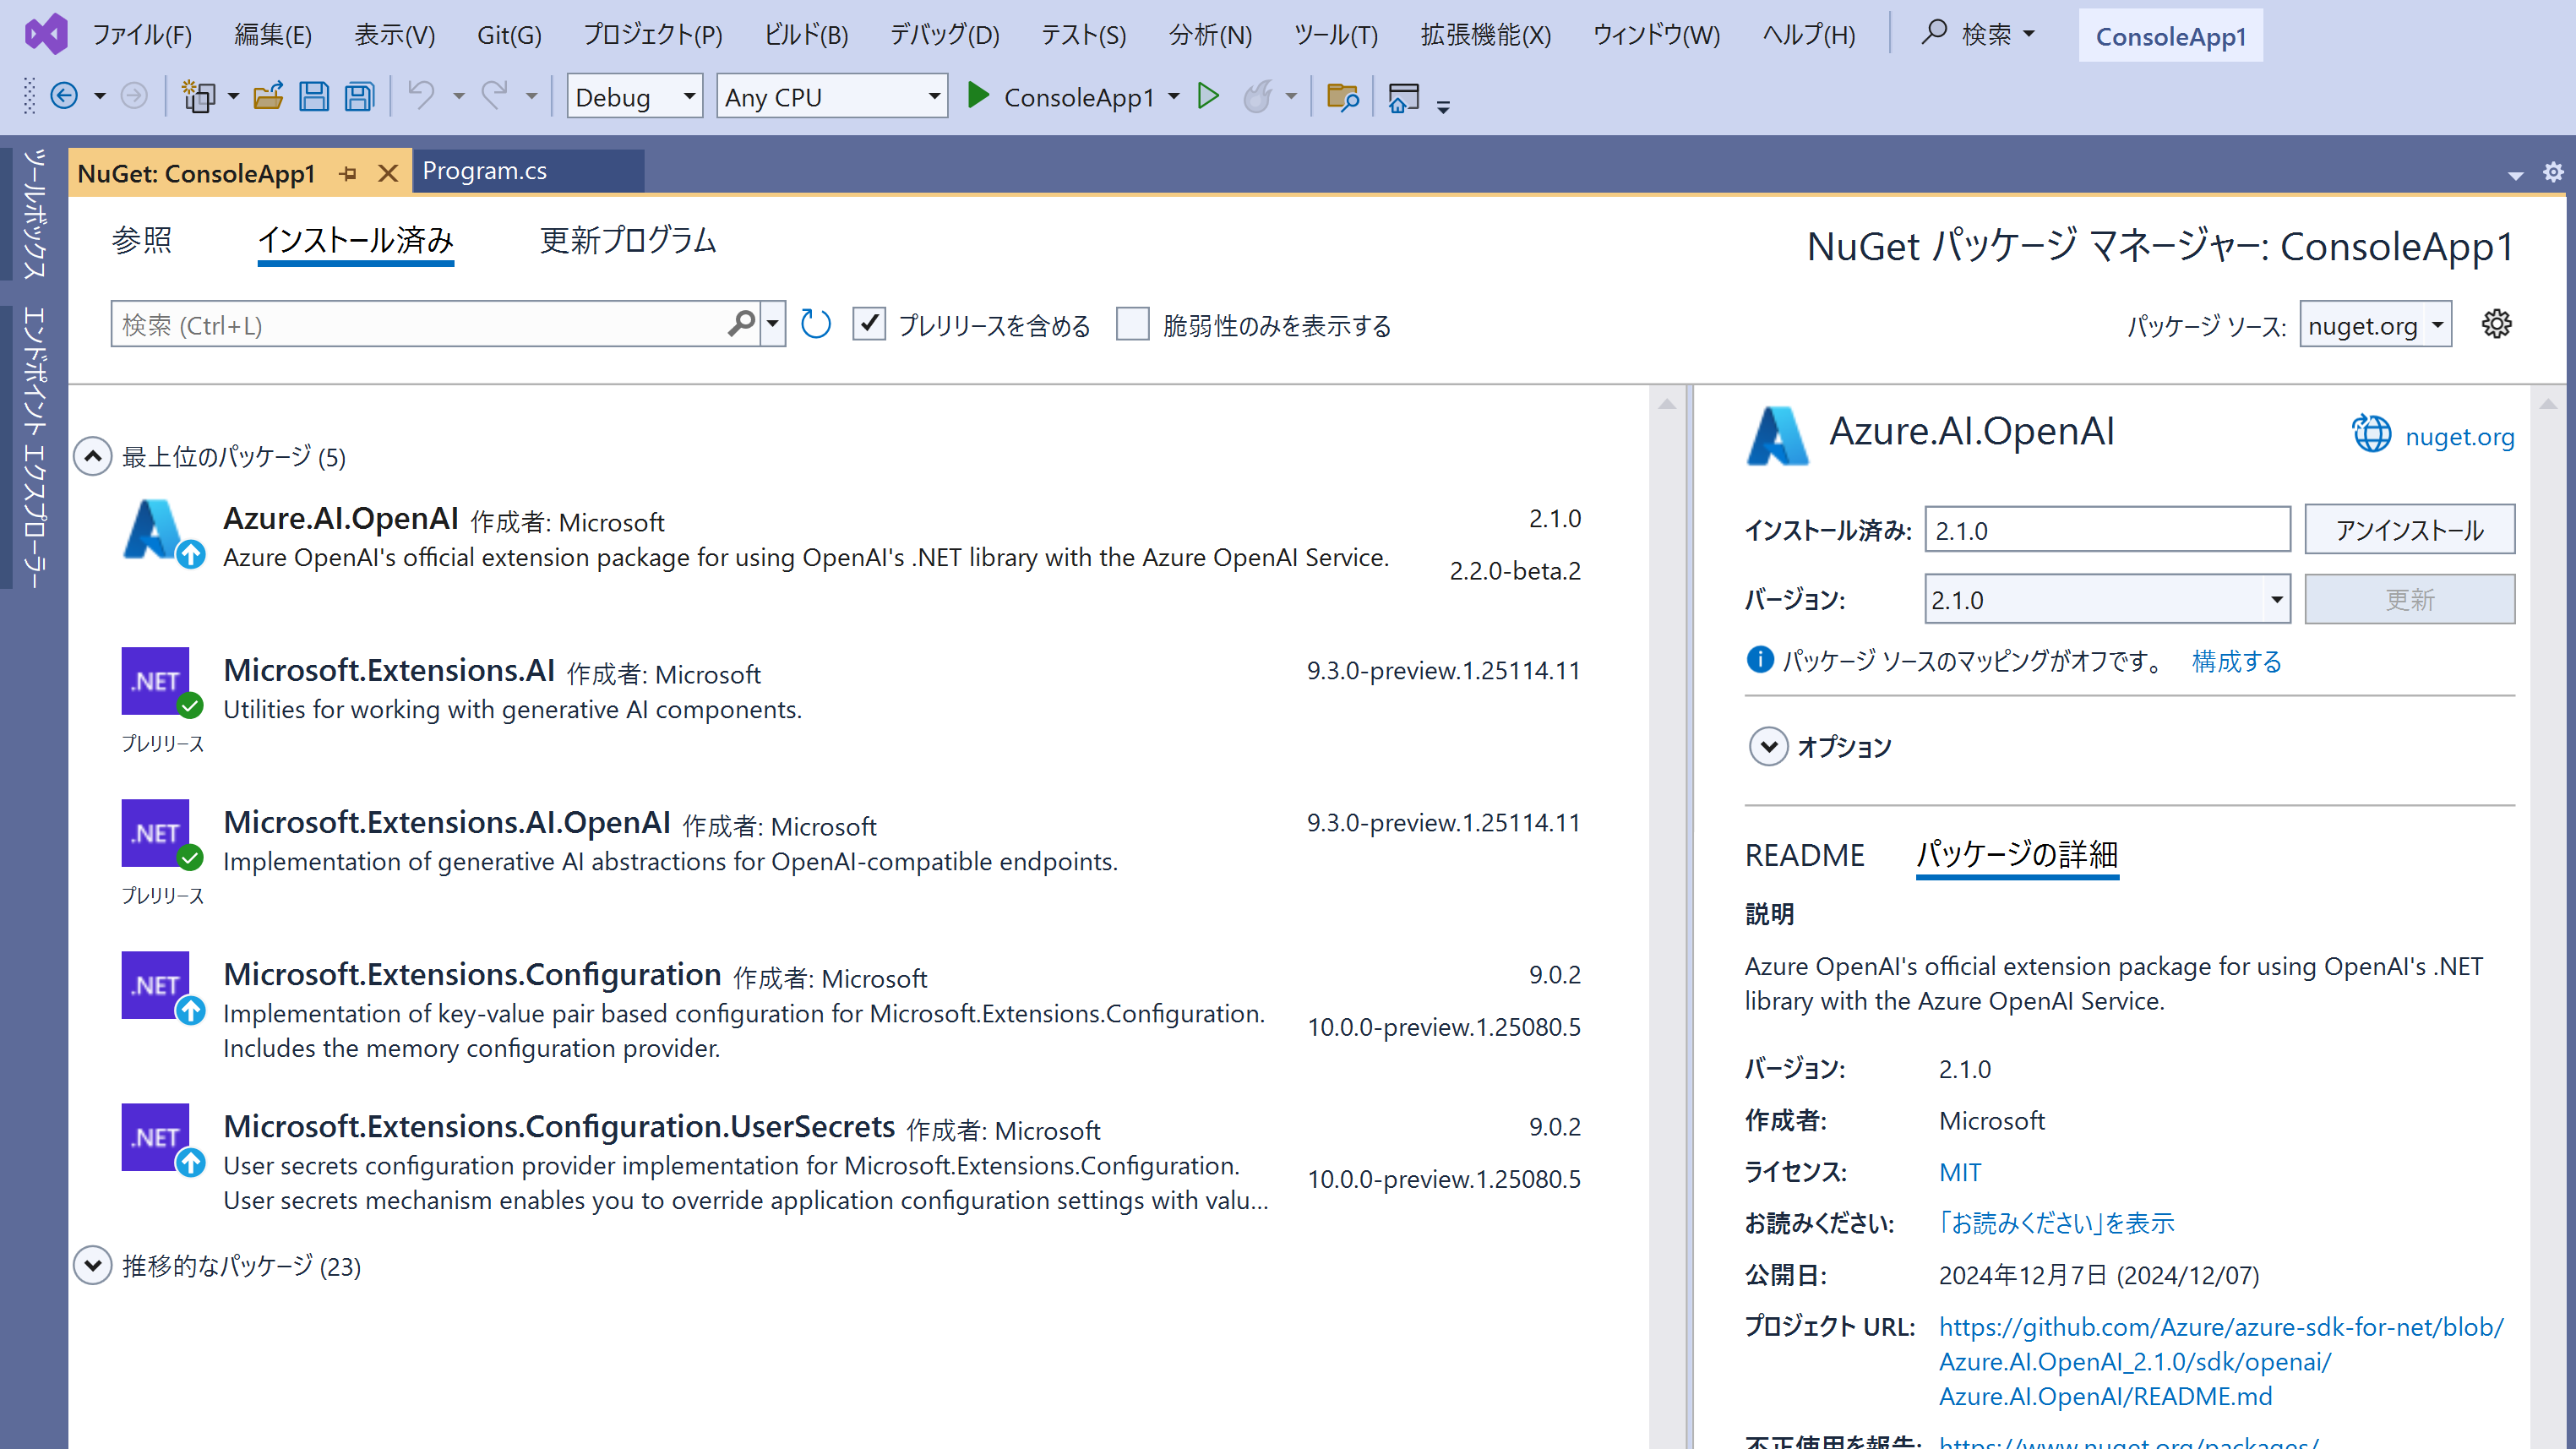The image size is (2576, 1449).
Task: Click the info icon for package source mapping
Action: tap(1759, 659)
